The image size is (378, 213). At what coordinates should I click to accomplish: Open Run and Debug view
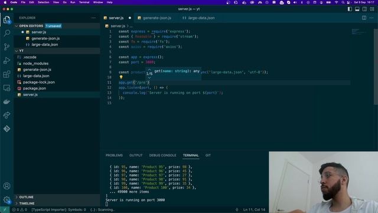coord(6,60)
